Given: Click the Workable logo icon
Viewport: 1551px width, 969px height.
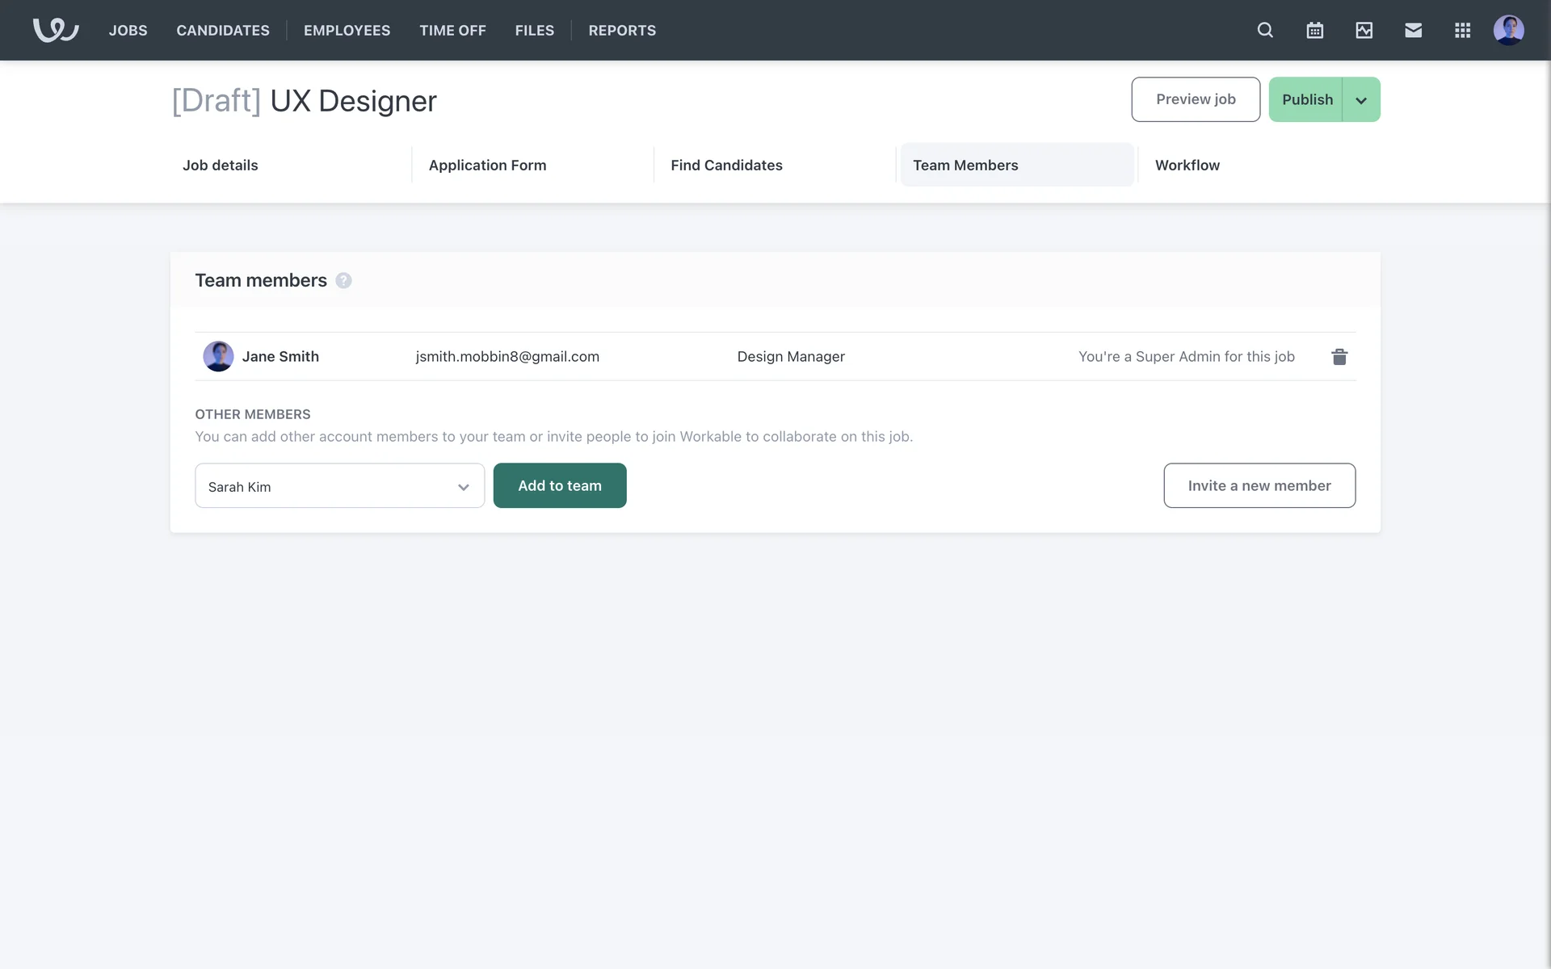Looking at the screenshot, I should pyautogui.click(x=55, y=30).
